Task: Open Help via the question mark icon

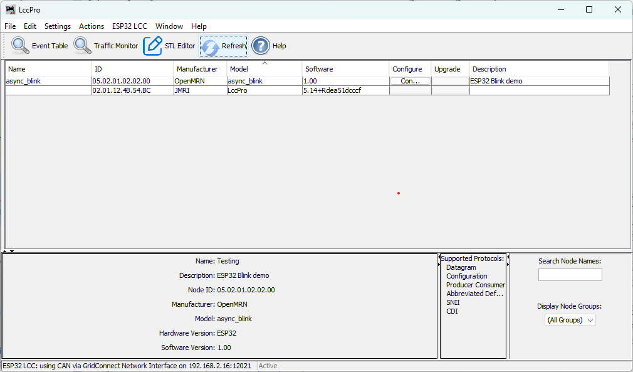Action: pyautogui.click(x=260, y=45)
